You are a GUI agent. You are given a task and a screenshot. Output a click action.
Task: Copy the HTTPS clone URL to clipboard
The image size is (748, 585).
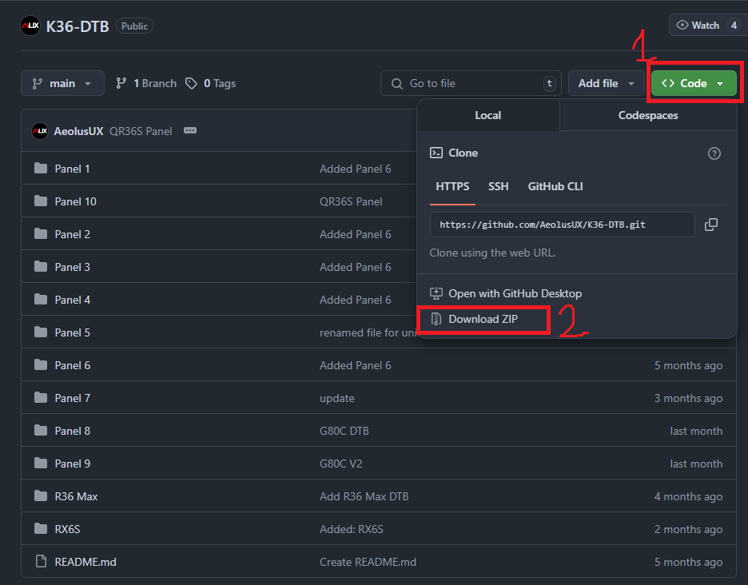(710, 225)
